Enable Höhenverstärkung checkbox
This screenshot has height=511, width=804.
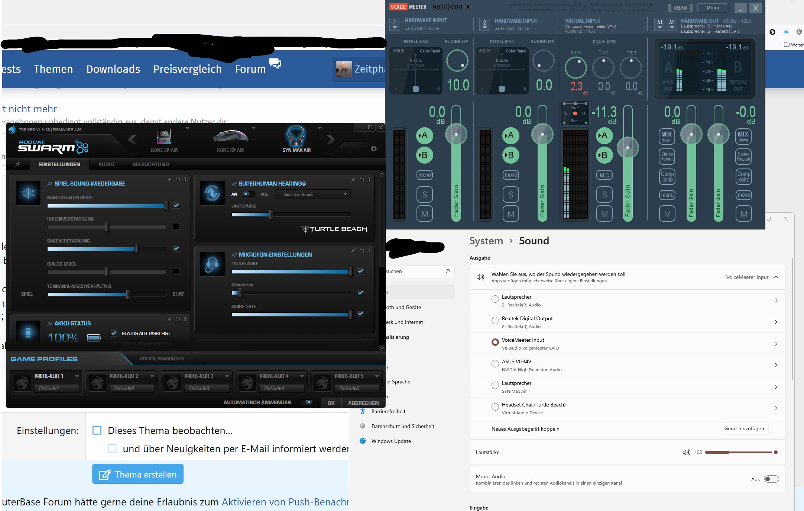tap(176, 226)
